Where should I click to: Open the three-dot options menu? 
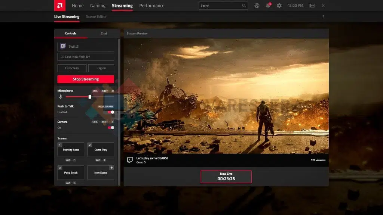(323, 17)
